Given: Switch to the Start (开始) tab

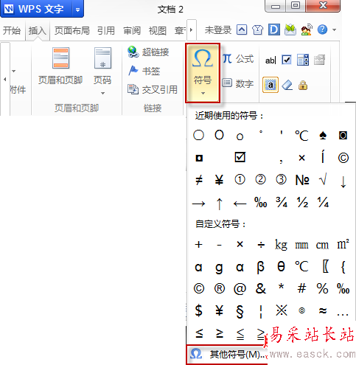Looking at the screenshot, I should 12,30.
